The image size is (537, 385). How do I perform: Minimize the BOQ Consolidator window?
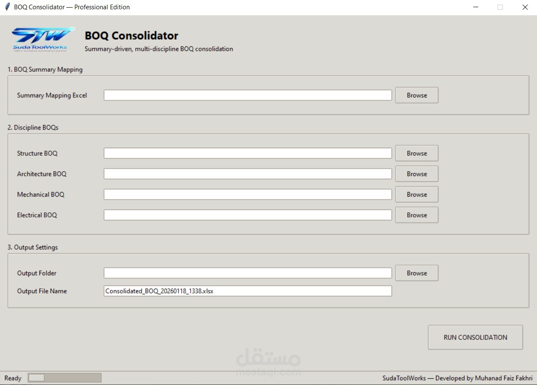point(476,7)
